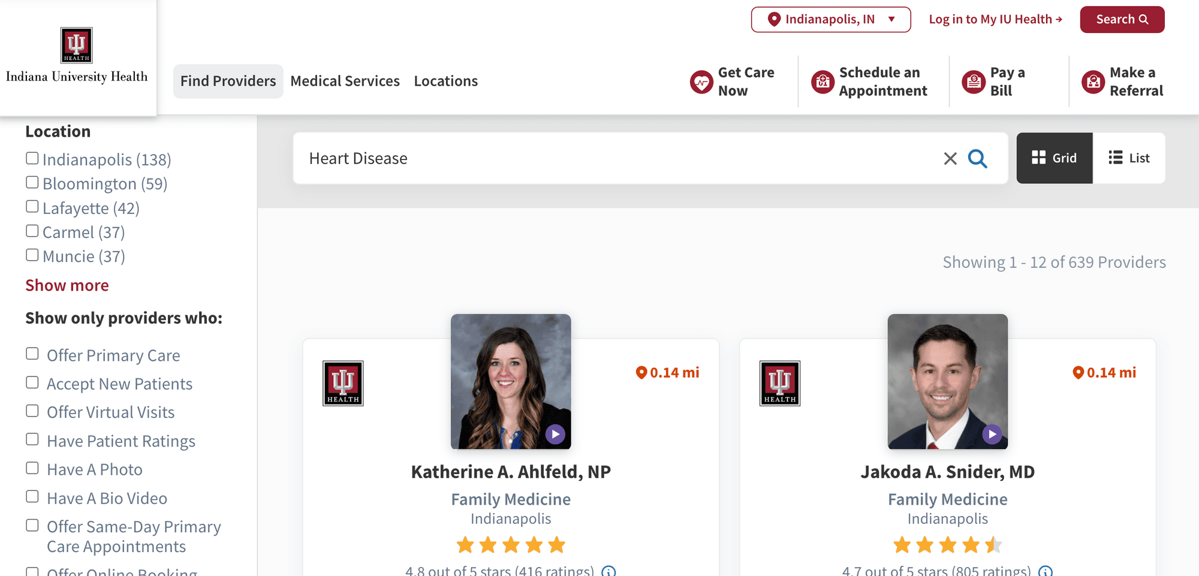Click the Pay a Bill icon
This screenshot has height=576, width=1199.
974,82
